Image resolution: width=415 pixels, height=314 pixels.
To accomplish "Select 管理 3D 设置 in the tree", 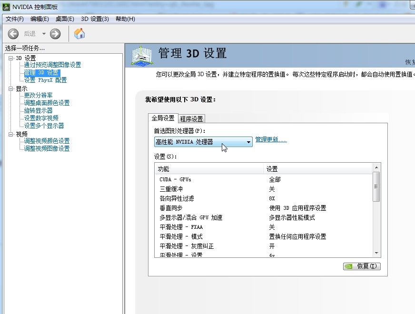I will (42, 72).
